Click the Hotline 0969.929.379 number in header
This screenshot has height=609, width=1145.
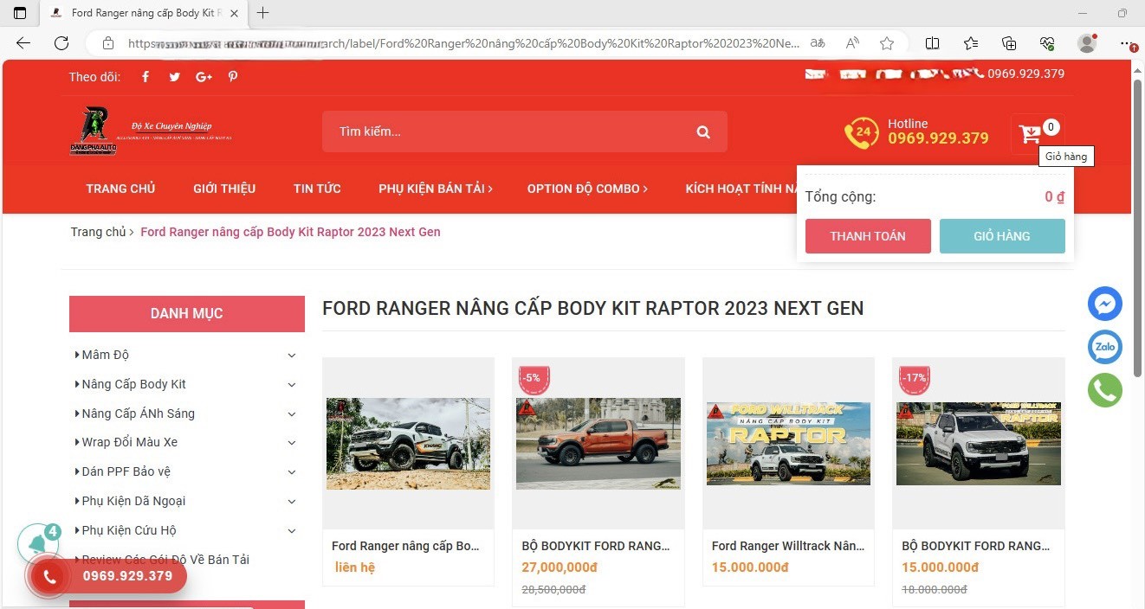click(938, 138)
